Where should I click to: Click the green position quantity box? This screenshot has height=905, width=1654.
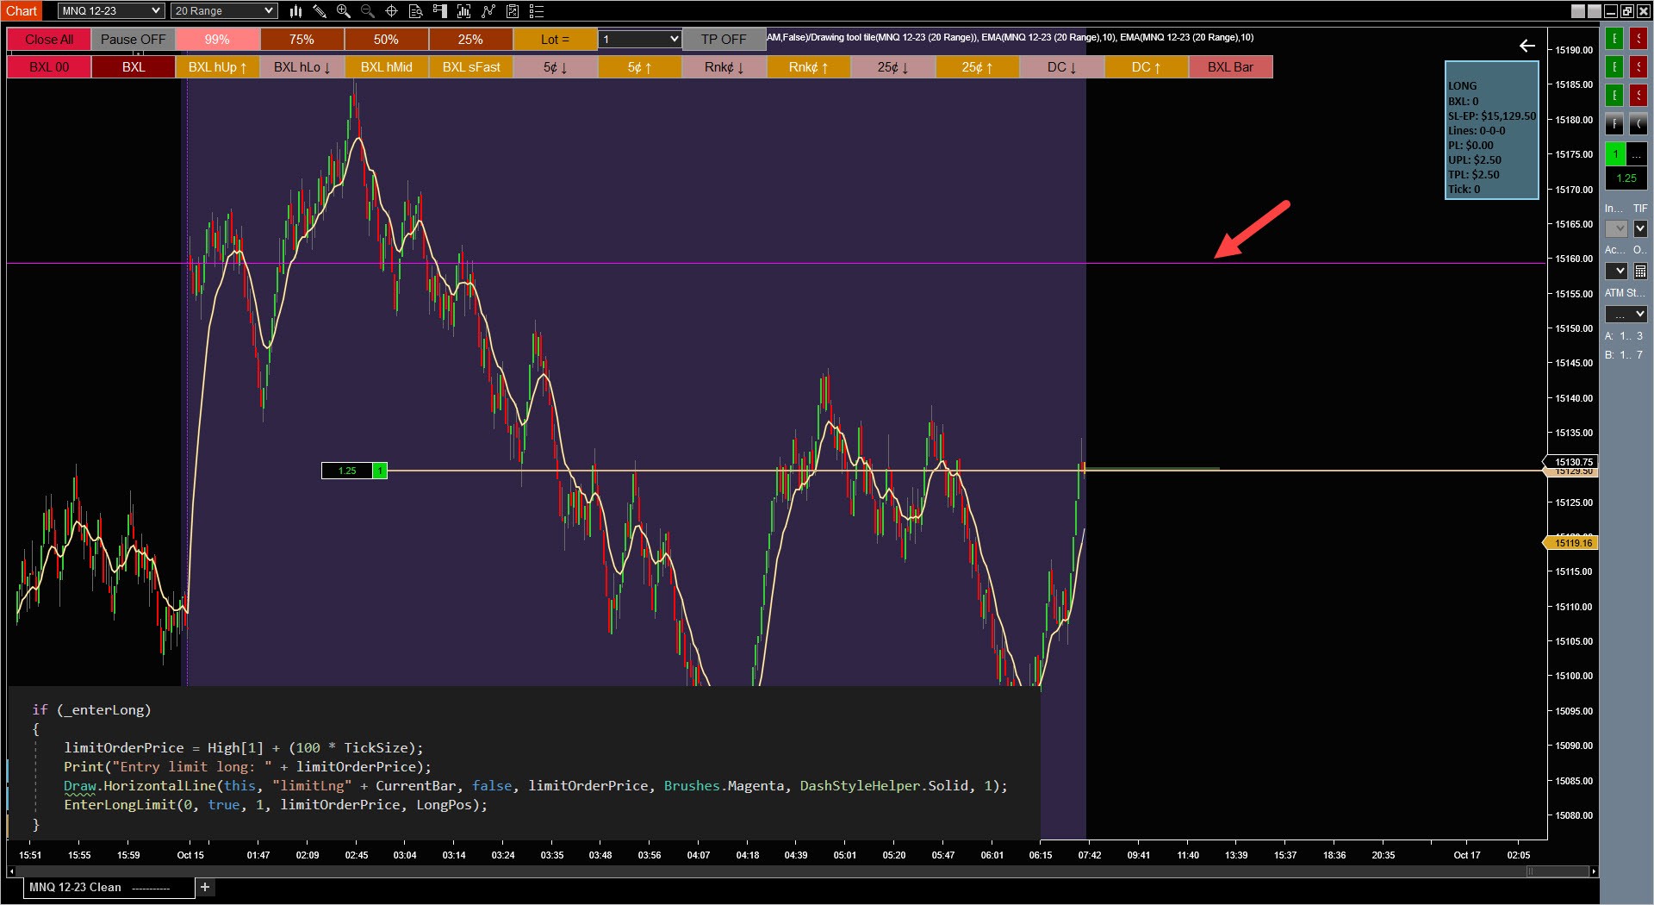[1615, 154]
